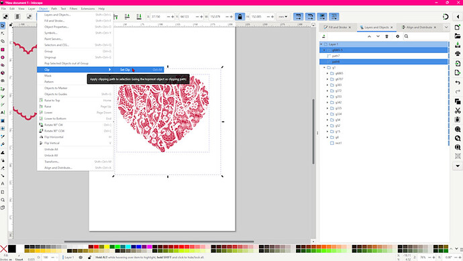Open the layers search magnifier
The width and height of the screenshot is (463, 261).
[x=407, y=36]
